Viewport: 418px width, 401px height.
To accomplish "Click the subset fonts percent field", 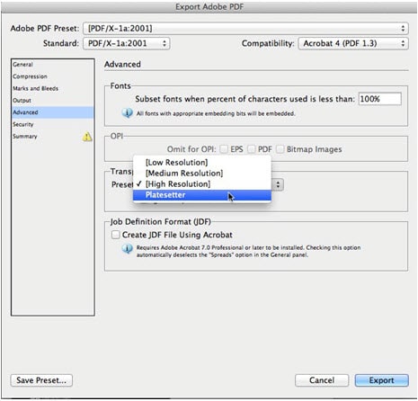I will click(x=380, y=99).
